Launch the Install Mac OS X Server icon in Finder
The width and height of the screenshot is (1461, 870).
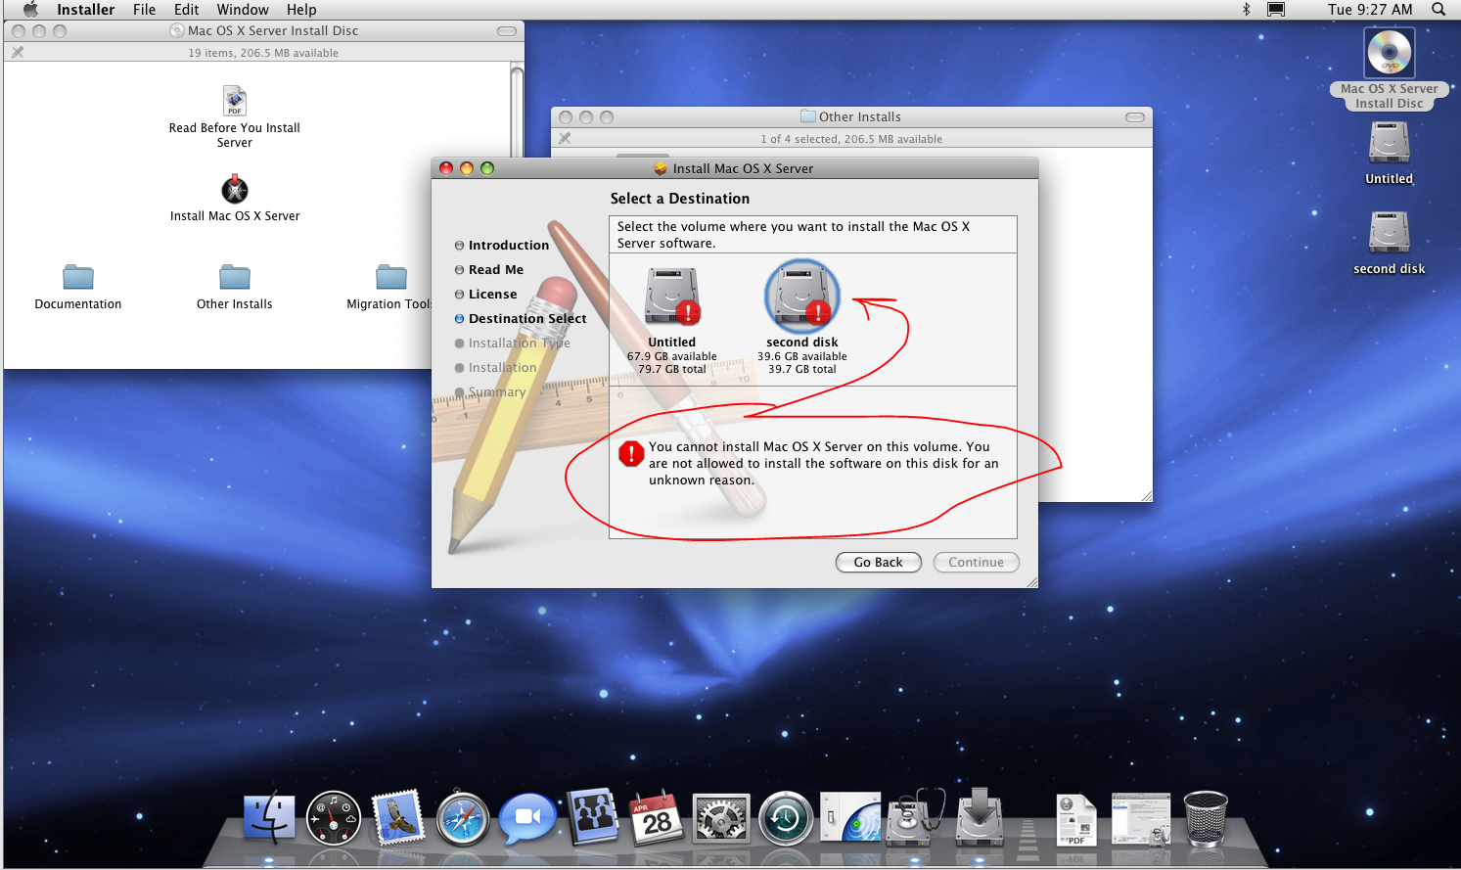(235, 189)
